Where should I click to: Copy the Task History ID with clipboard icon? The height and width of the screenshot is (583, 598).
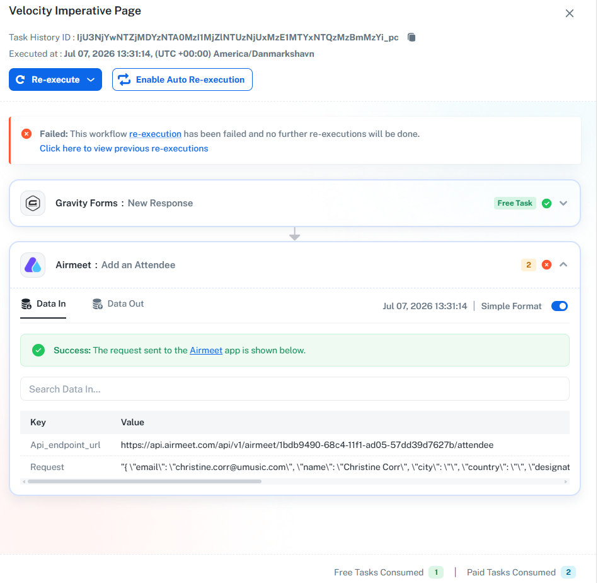click(411, 37)
